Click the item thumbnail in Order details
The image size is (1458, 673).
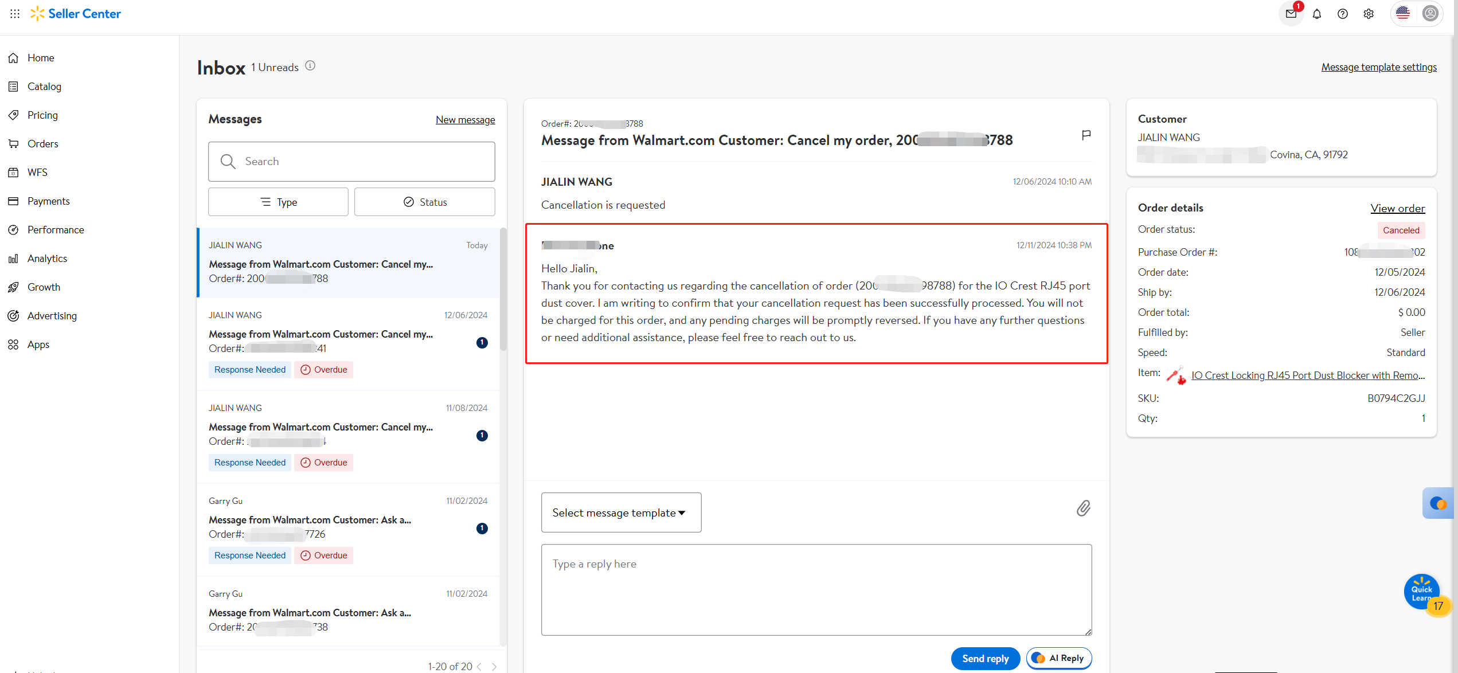click(x=1176, y=375)
